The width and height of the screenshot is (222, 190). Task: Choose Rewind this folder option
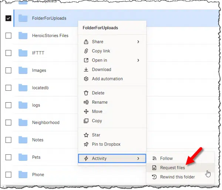coord(181,177)
